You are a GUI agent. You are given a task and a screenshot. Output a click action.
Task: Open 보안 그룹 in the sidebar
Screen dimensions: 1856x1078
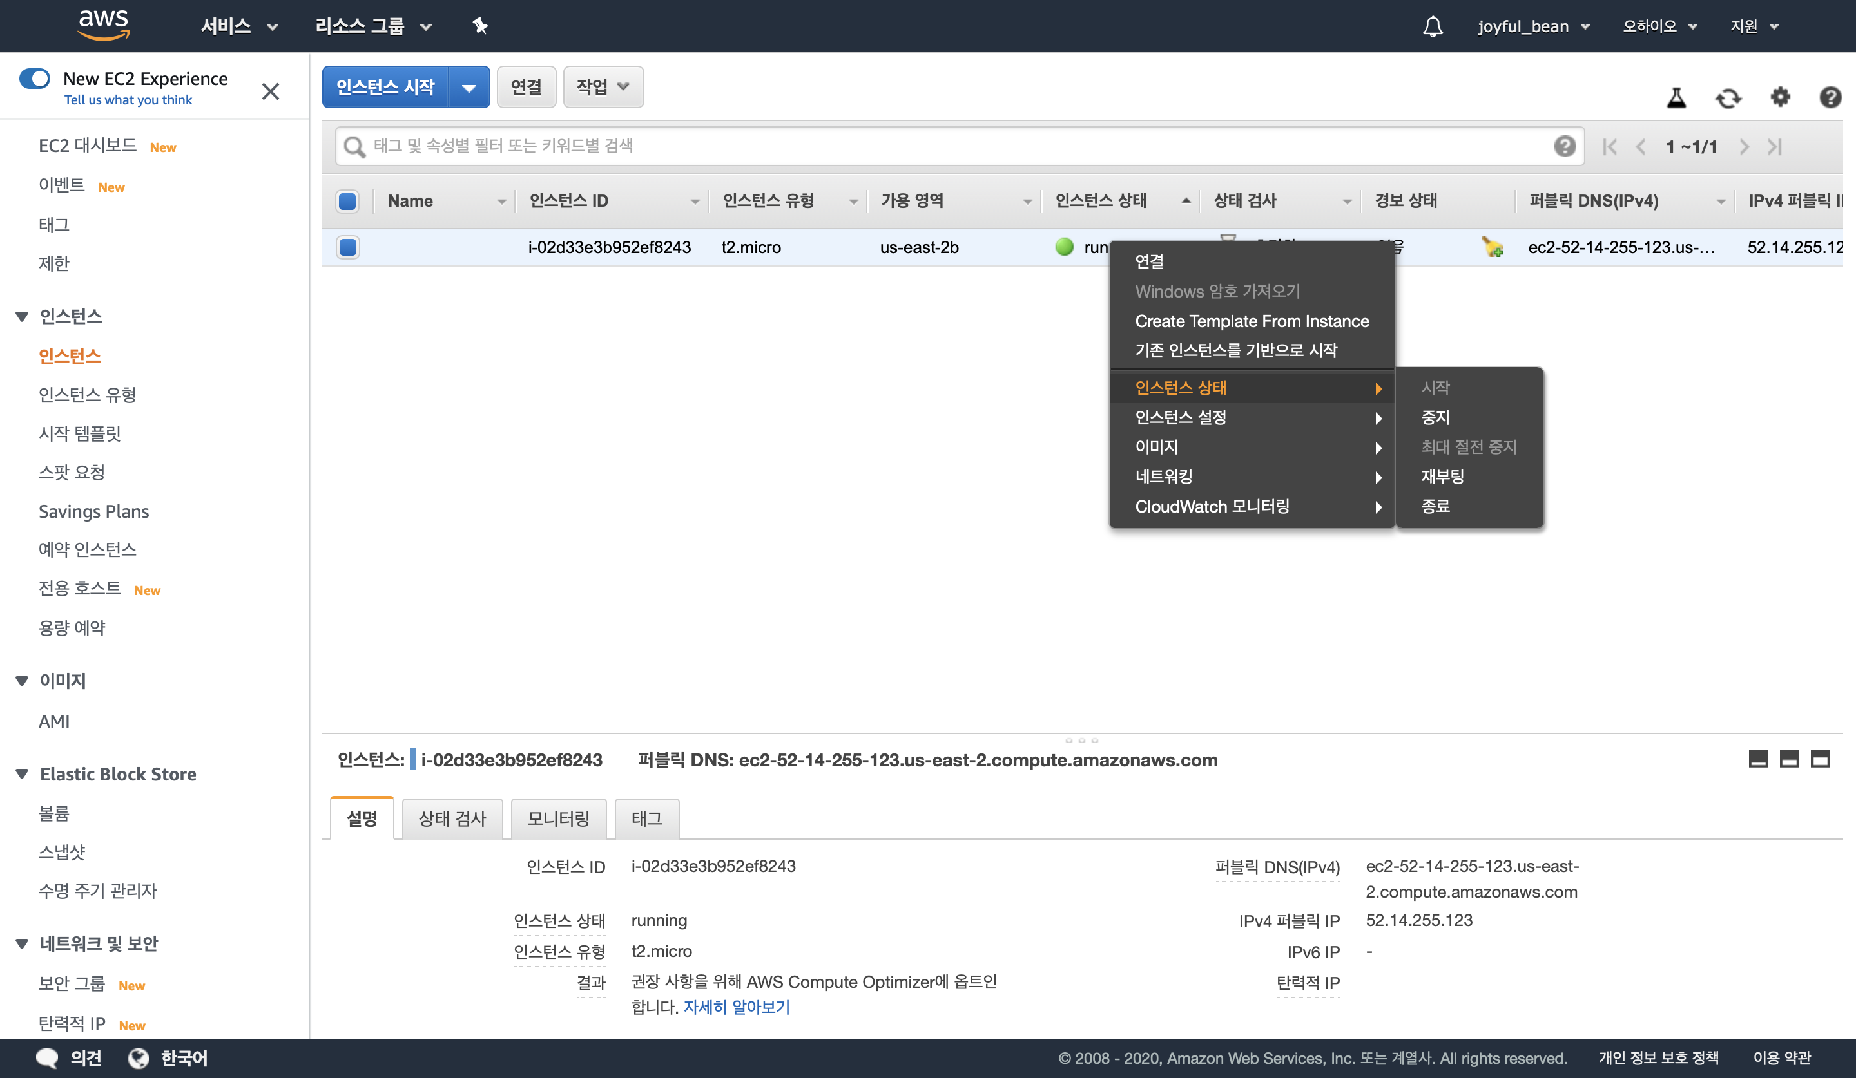point(72,984)
